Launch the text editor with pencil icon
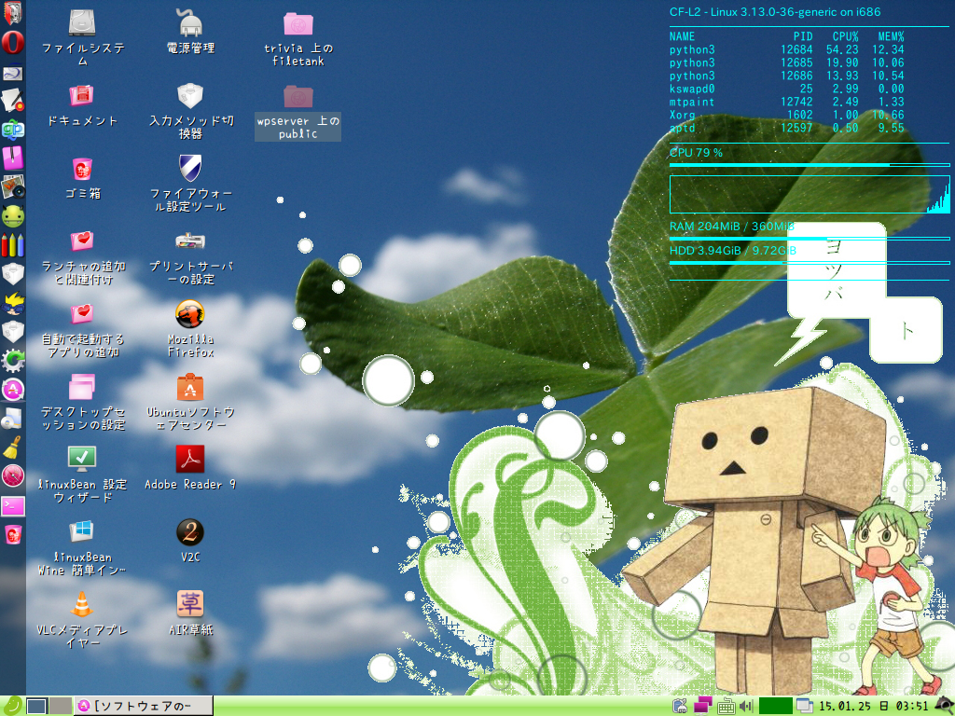Image resolution: width=955 pixels, height=716 pixels. [12, 101]
